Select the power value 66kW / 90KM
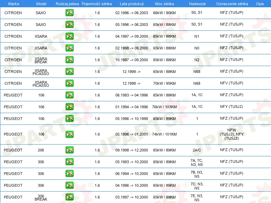This screenshot has height=203, width=271. pyautogui.click(x=164, y=13)
